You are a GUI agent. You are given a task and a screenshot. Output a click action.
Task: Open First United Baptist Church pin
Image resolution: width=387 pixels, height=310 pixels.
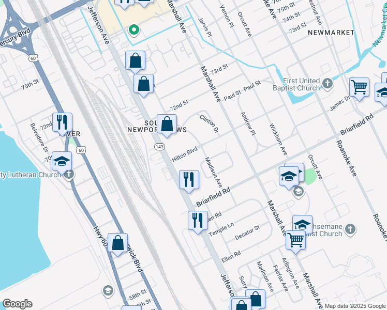(x=328, y=84)
